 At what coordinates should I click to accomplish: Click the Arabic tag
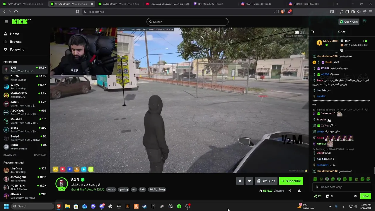pyautogui.click(x=111, y=190)
